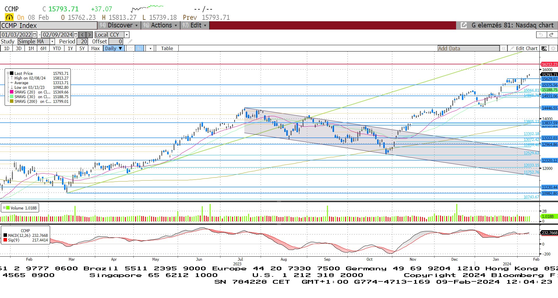Select the 3D time range tab
This screenshot has width=558, height=298.
pos(19,48)
